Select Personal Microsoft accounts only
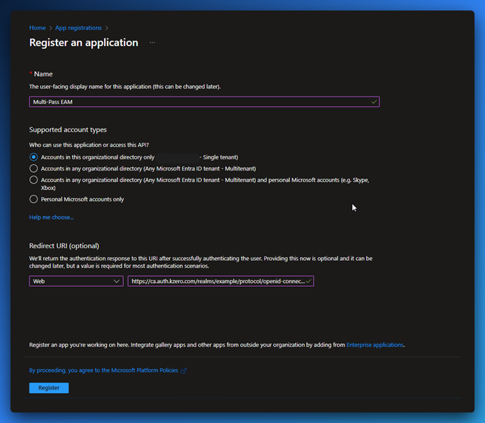The height and width of the screenshot is (423, 485). 34,199
